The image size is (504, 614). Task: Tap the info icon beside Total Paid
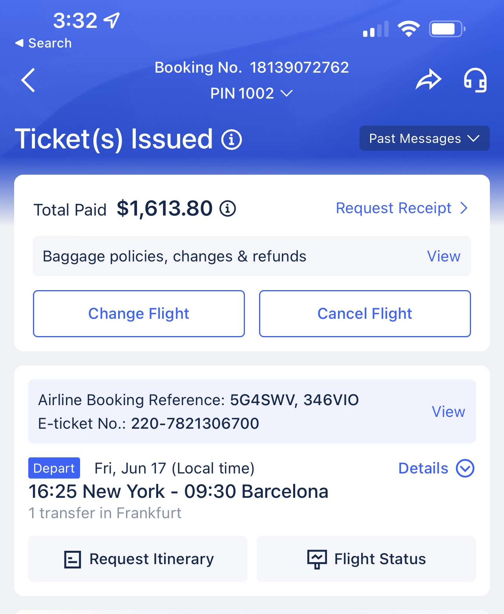(228, 209)
